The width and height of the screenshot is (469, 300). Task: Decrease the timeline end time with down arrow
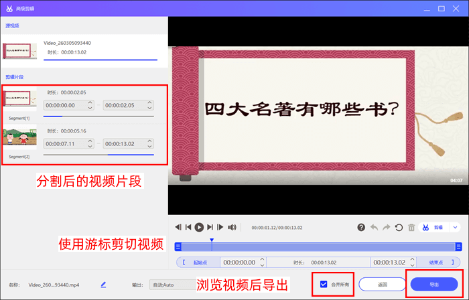coord(412,265)
